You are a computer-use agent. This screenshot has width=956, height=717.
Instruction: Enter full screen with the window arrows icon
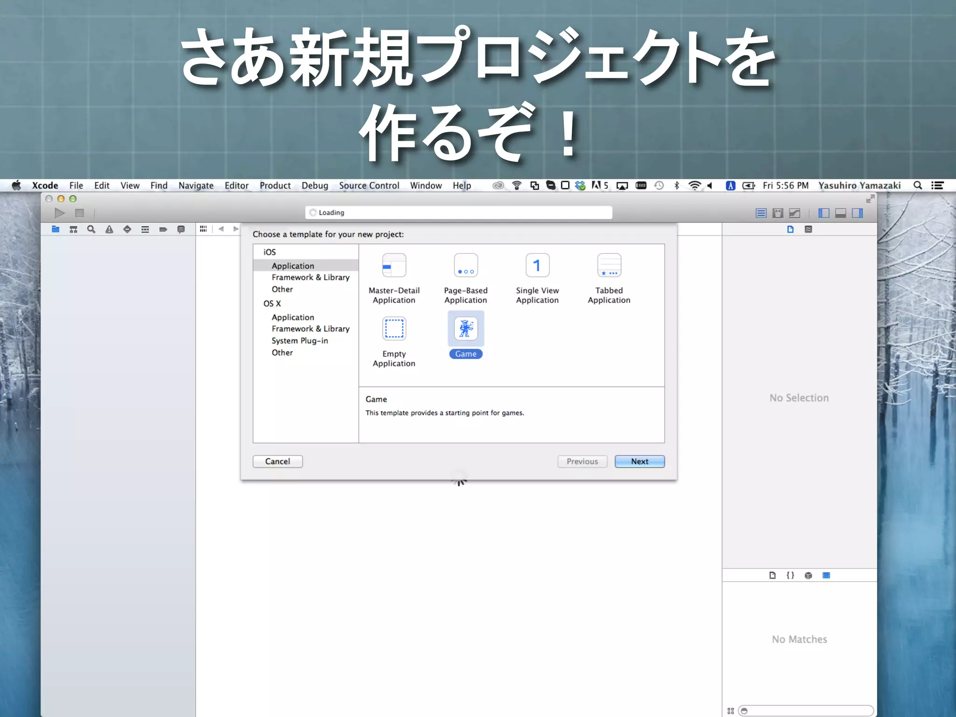870,199
